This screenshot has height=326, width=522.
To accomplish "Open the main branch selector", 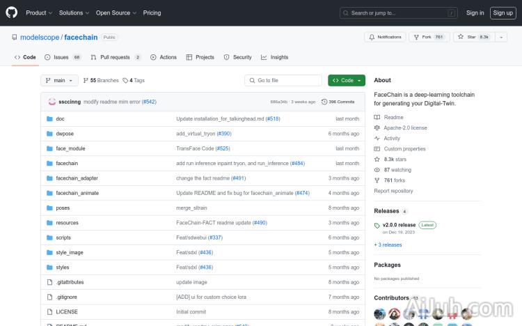I will pyautogui.click(x=59, y=80).
